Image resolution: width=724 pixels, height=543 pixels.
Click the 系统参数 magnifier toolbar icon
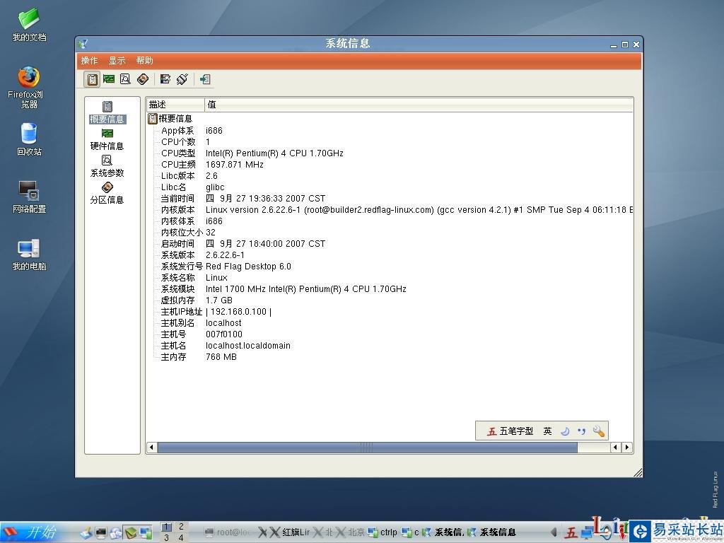click(x=125, y=78)
